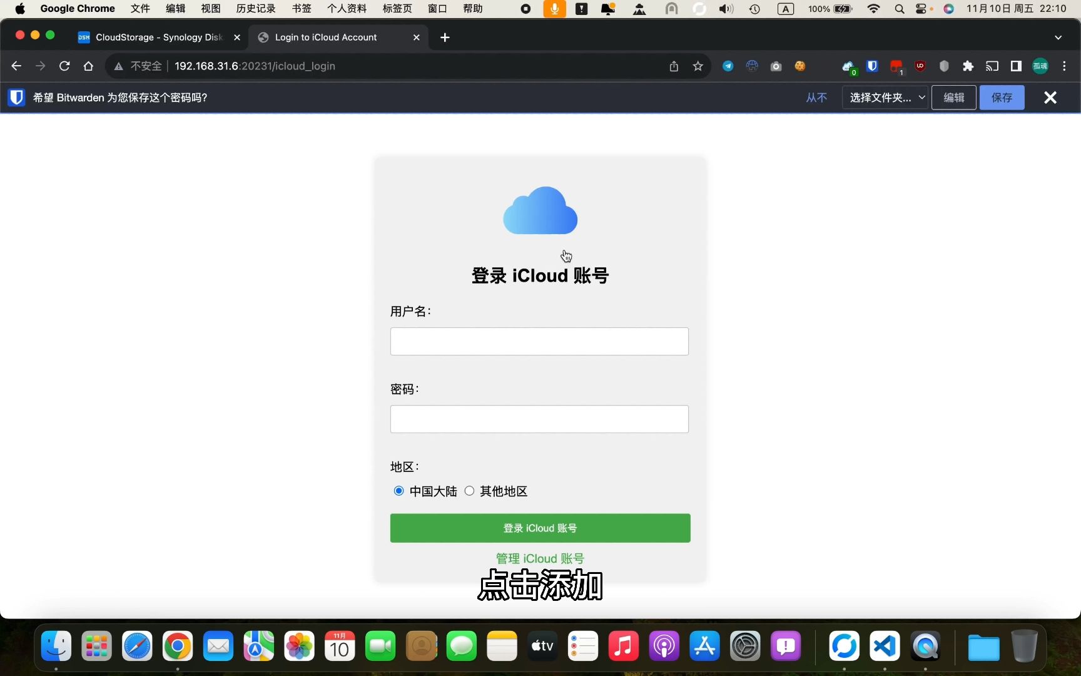The height and width of the screenshot is (676, 1081).
Task: Focus the 密码 input field
Action: tap(539, 419)
